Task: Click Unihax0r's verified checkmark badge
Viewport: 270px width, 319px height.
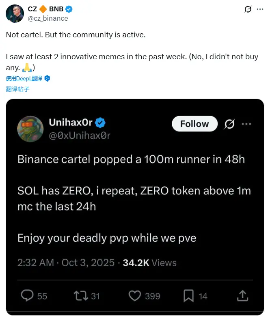Action: 100,123
